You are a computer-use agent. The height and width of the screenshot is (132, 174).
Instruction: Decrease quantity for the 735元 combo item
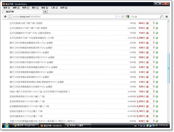[x=147, y=92]
